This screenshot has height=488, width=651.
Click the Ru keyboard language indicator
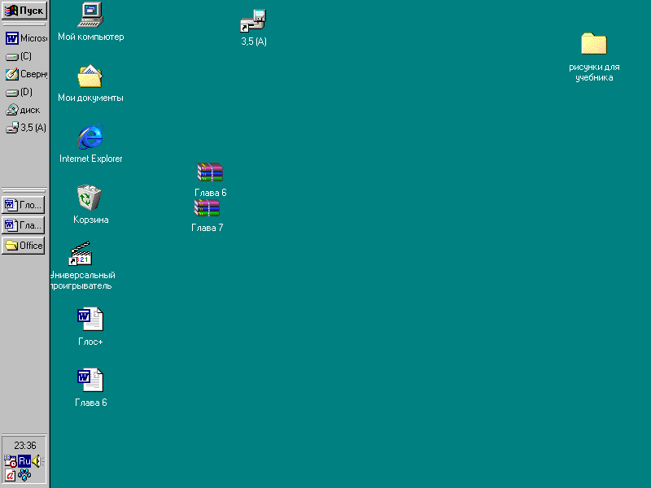(24, 460)
